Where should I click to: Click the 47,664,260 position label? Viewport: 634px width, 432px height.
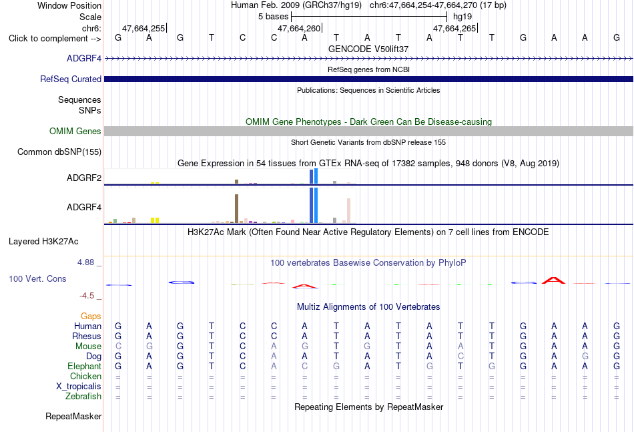point(299,28)
